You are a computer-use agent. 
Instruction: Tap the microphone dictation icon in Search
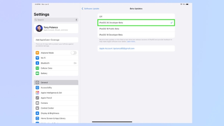tap(76, 20)
